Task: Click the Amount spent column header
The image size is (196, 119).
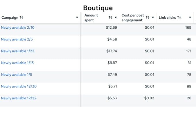Action: click(91, 18)
